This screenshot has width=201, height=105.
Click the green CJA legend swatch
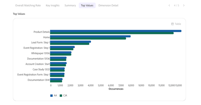point(61,96)
